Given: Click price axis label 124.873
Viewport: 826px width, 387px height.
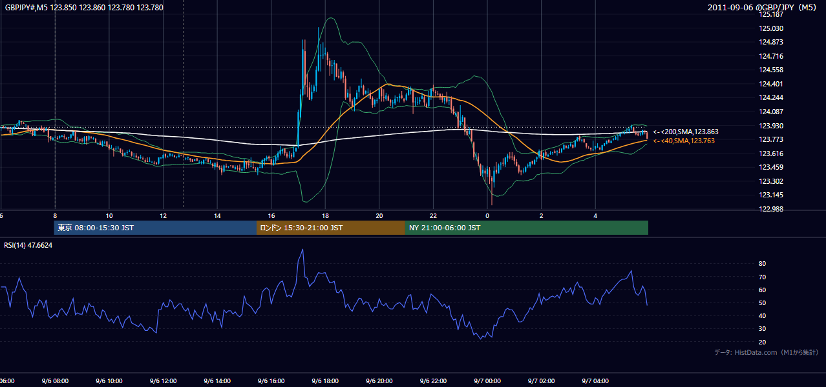Looking at the screenshot, I should click(x=771, y=42).
